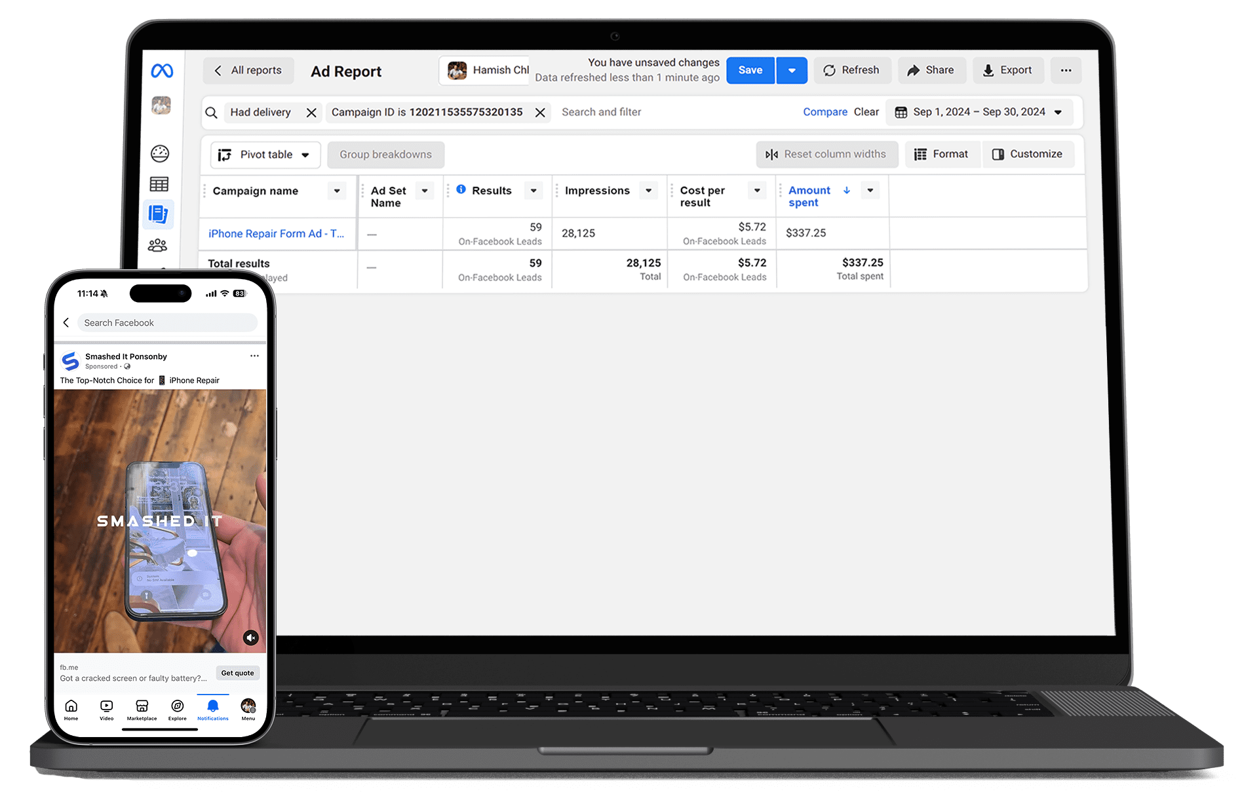1242x800 pixels.
Task: Open the Customize panel
Action: point(1027,154)
